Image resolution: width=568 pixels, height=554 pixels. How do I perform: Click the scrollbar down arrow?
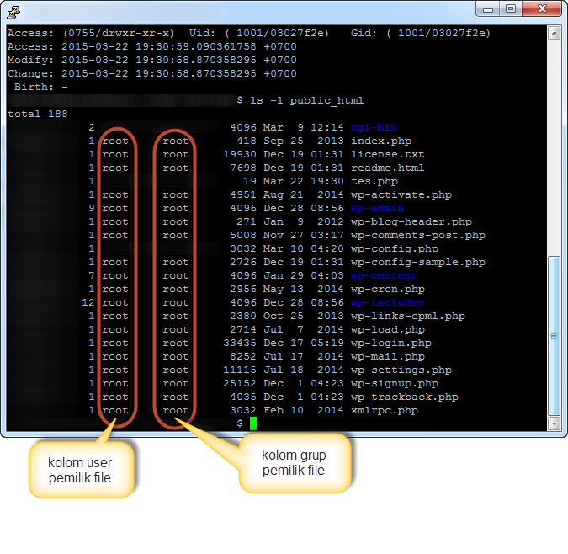click(x=554, y=423)
